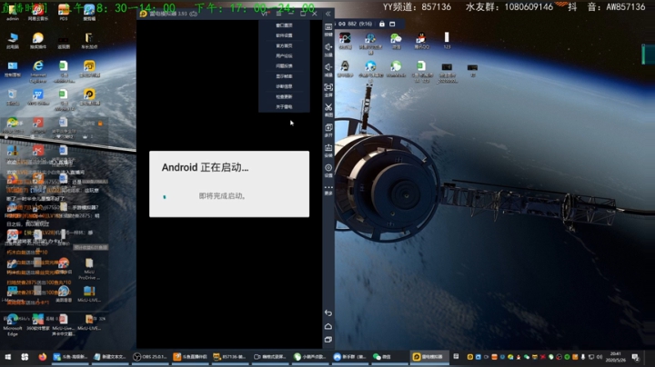655x367 pixels.
Task: Click the link icon left of 882 (9:16)
Action: pyautogui.click(x=342, y=25)
